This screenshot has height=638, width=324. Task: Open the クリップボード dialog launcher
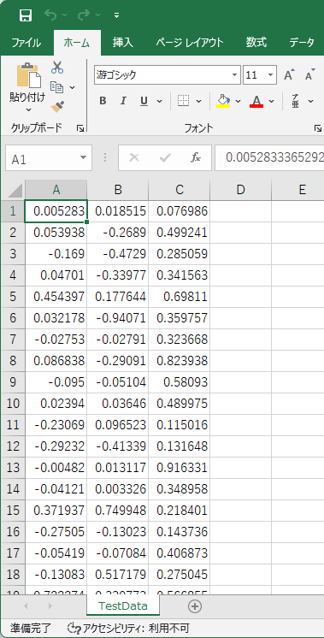[x=80, y=128]
